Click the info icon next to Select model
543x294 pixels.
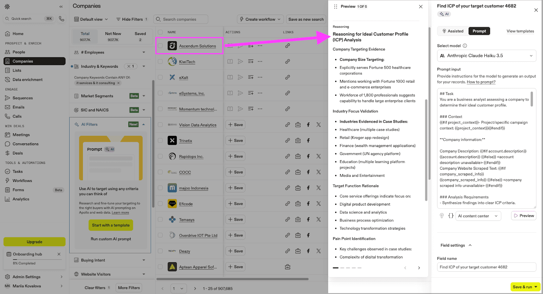pos(465,46)
